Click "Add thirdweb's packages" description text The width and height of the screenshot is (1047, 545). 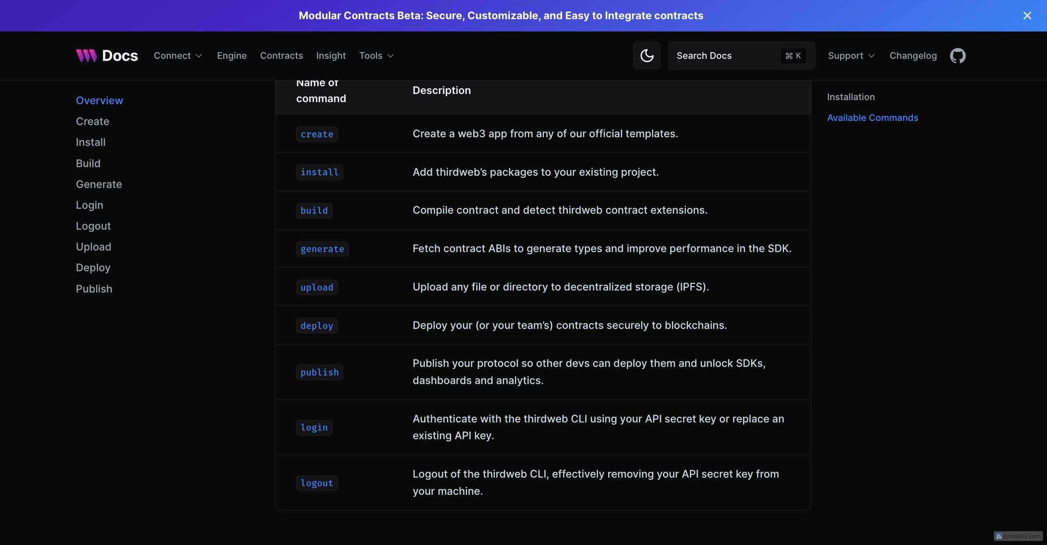pos(536,172)
